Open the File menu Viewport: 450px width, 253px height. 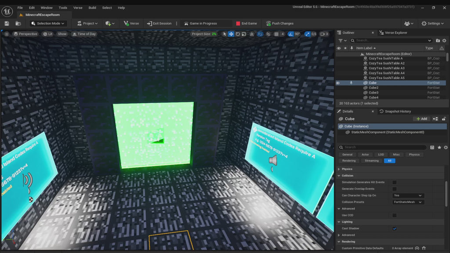[x=20, y=8]
